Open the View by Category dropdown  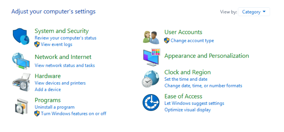(x=254, y=12)
